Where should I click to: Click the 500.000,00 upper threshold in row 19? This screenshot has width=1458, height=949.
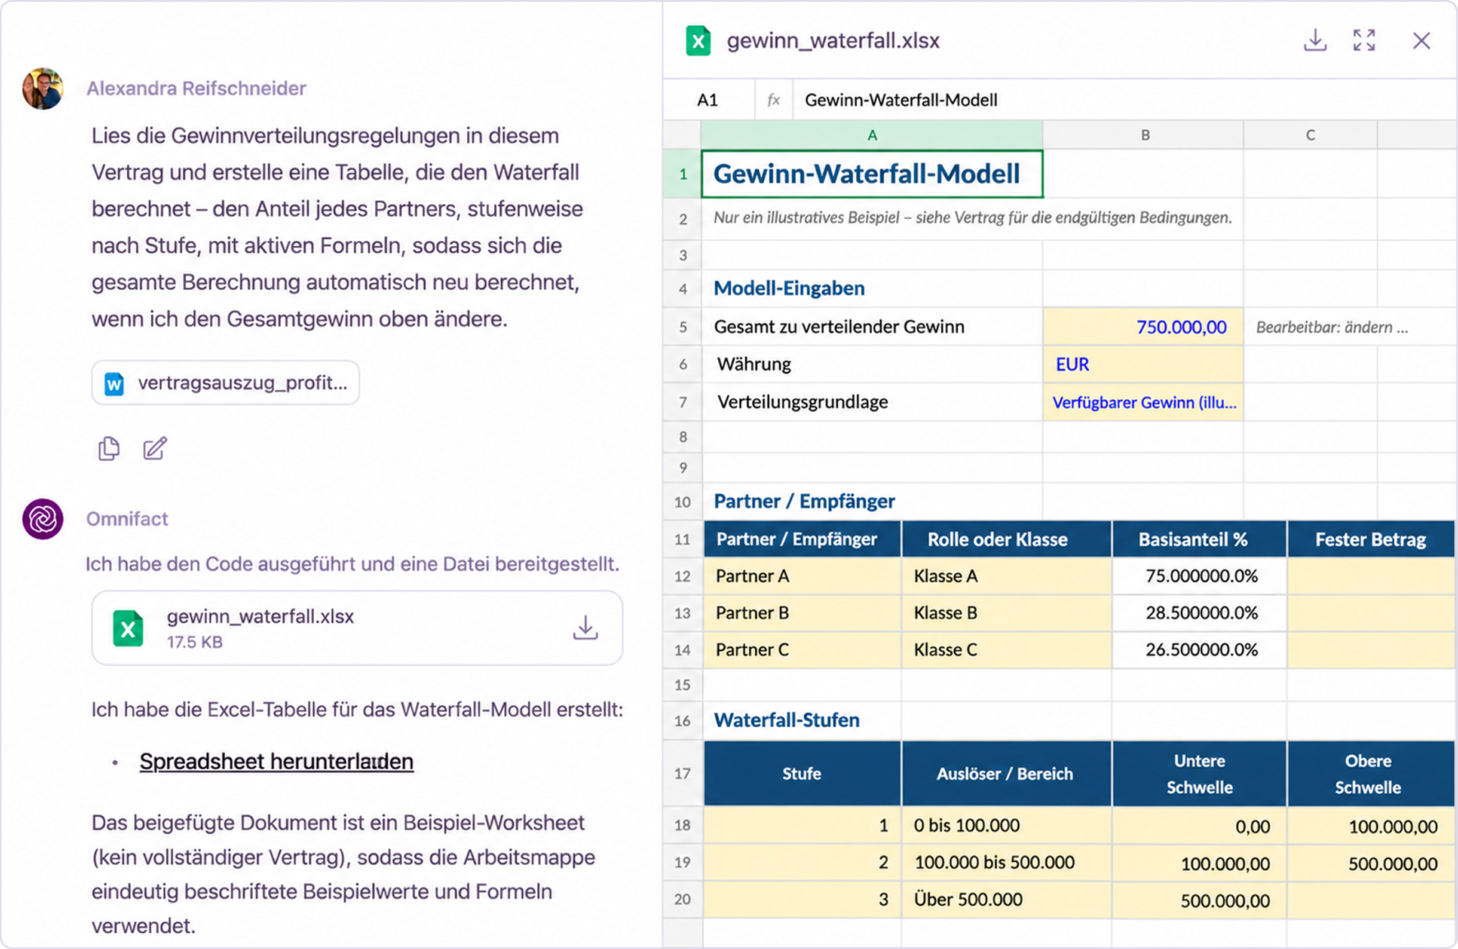[x=1371, y=863]
